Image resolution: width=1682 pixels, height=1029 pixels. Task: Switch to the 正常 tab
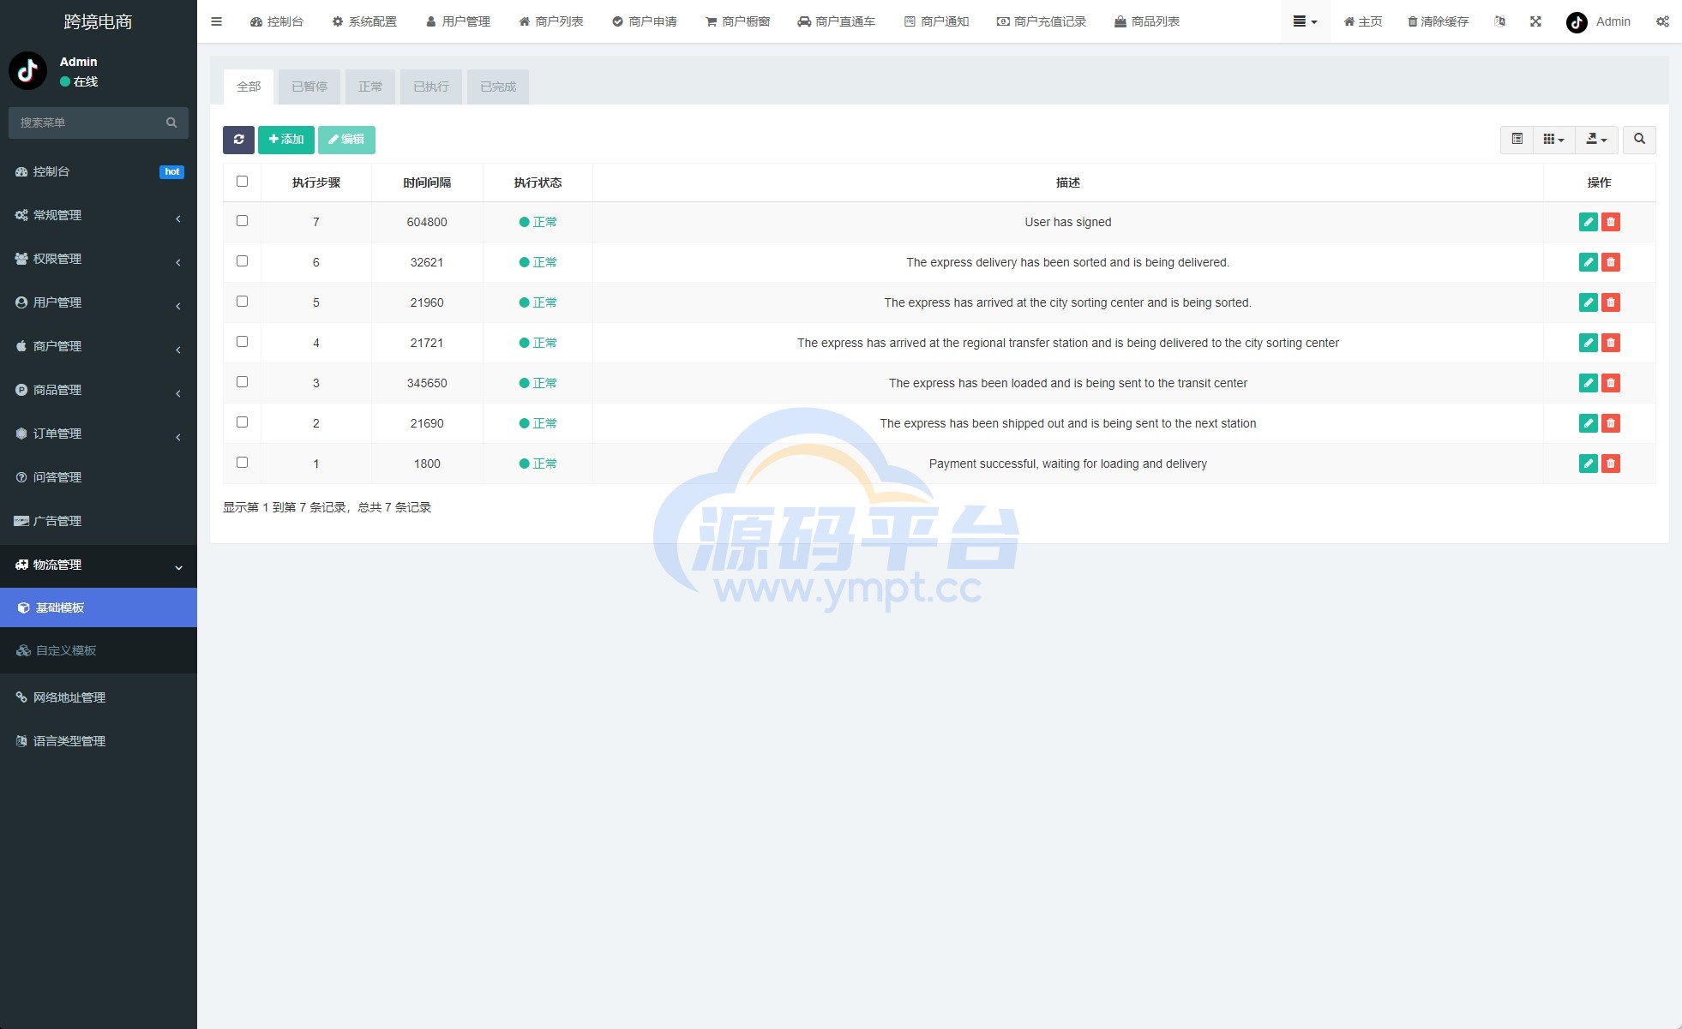370,87
